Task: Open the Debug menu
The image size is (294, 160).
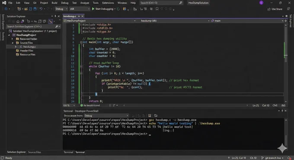Action: coord(65,3)
